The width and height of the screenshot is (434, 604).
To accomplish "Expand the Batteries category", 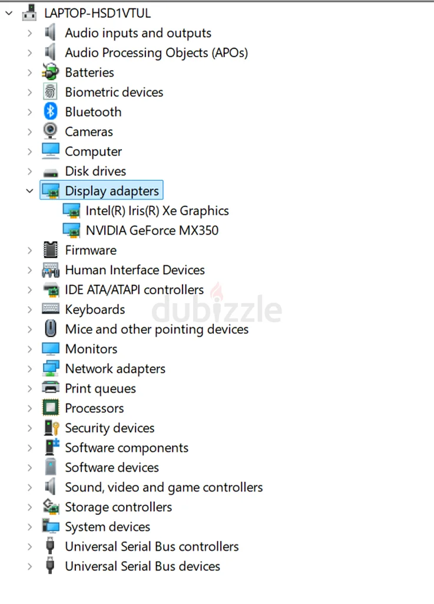I will tap(29, 73).
